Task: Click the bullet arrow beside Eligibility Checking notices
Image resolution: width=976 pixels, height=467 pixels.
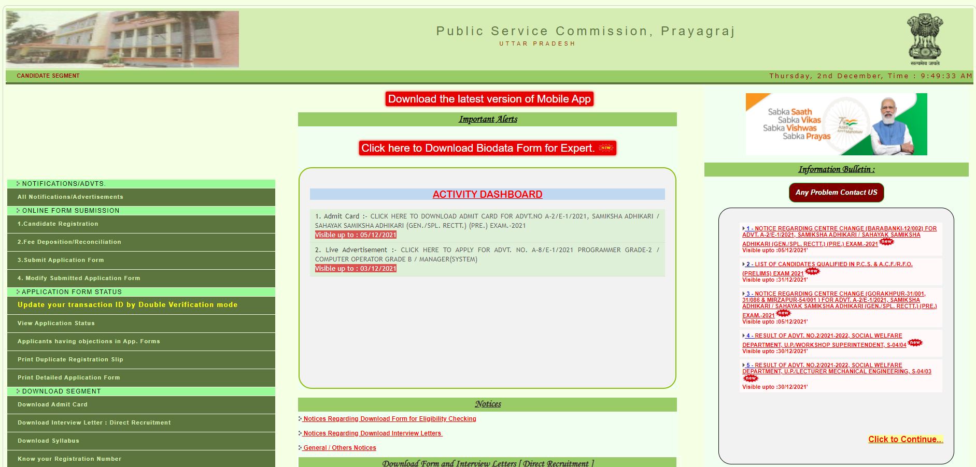Action: 300,419
